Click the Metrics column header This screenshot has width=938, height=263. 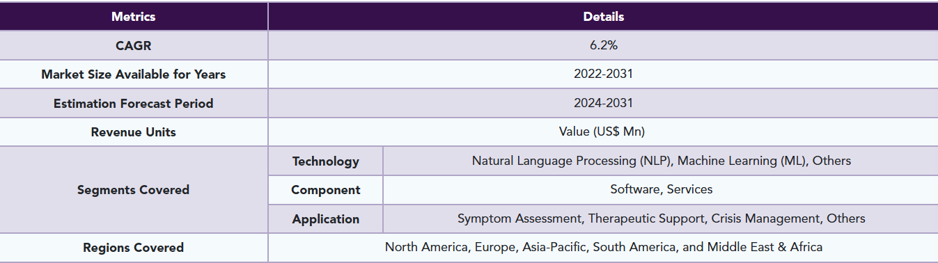[x=134, y=17]
